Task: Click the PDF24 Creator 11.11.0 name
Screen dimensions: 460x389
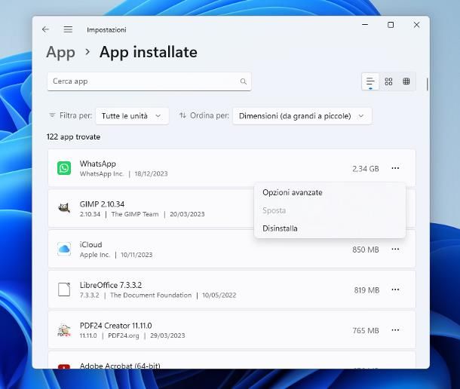Action: click(x=115, y=326)
